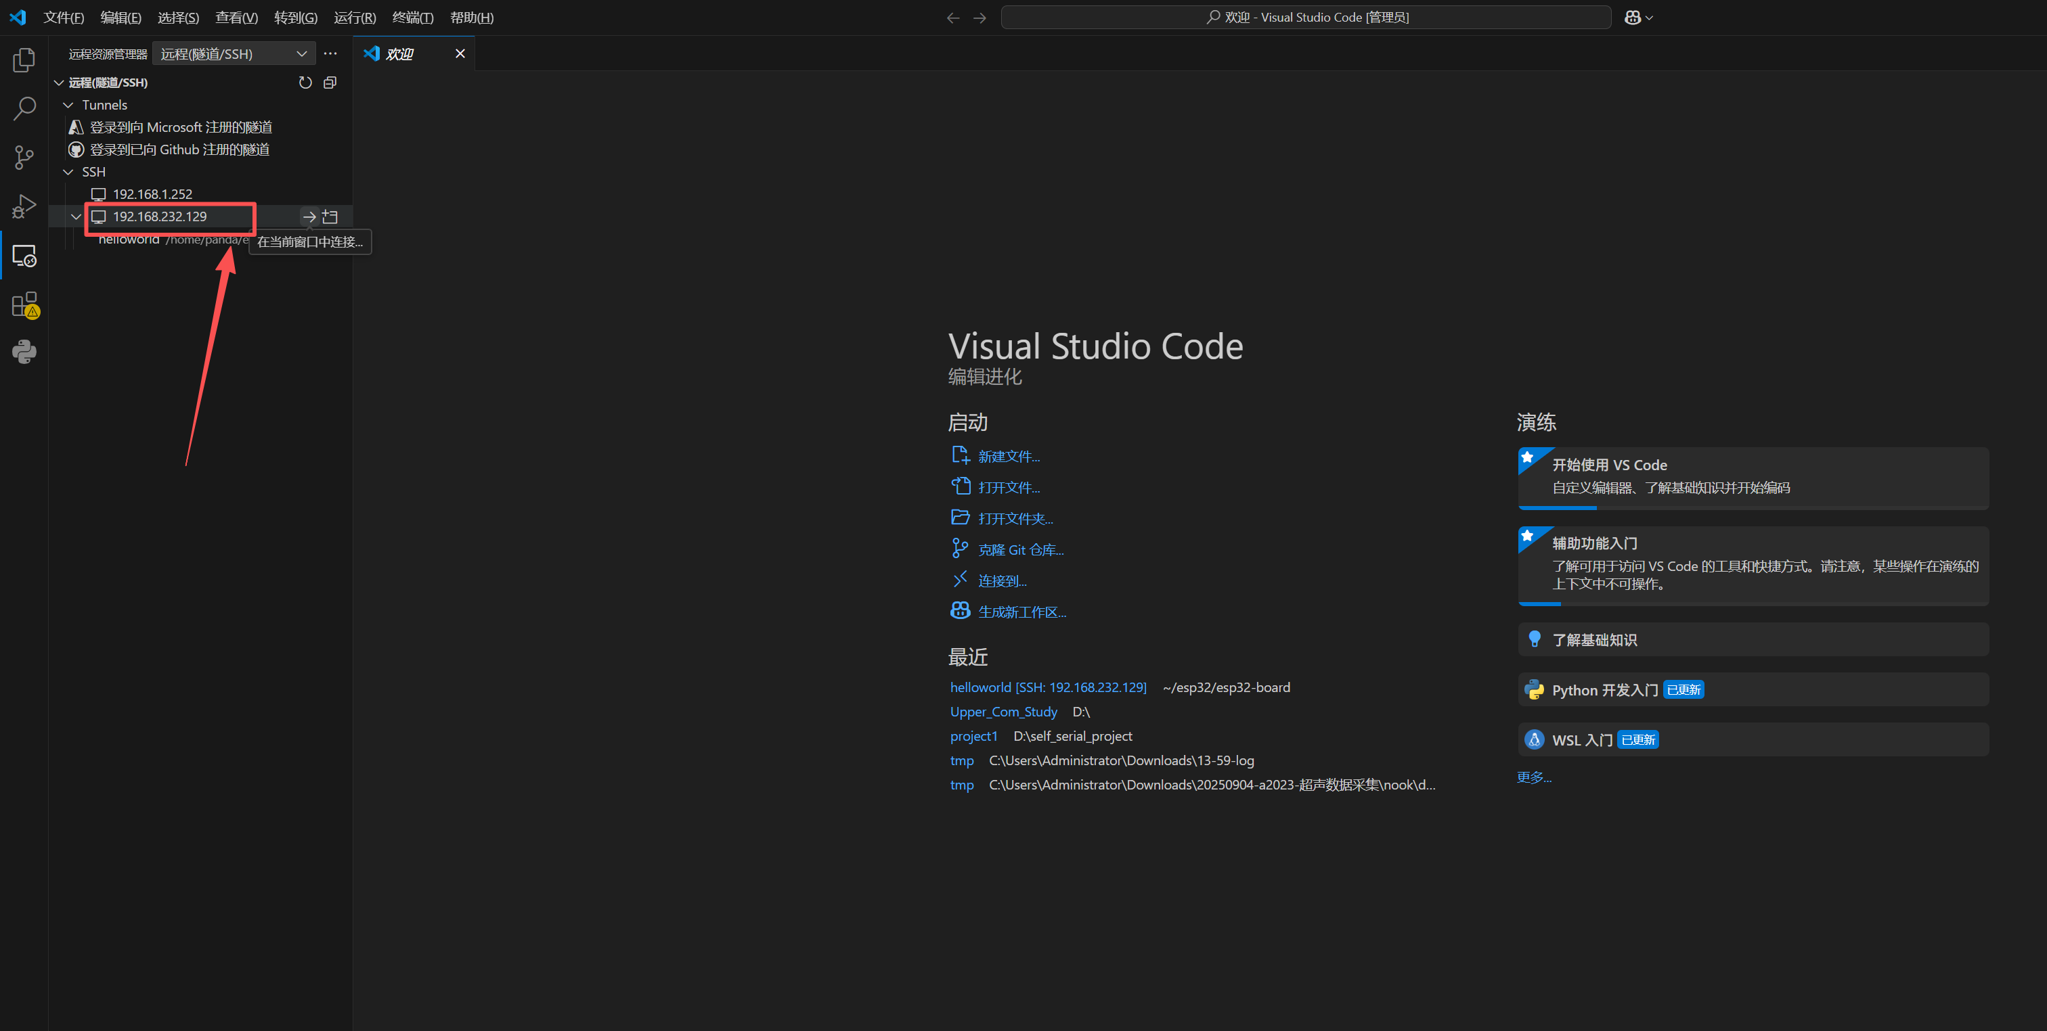Collapse the Tunnels tree section
Screen dimensions: 2047x1031
pyautogui.click(x=68, y=105)
